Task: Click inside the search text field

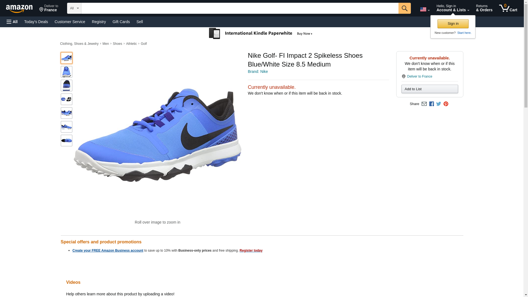Action: [239, 8]
